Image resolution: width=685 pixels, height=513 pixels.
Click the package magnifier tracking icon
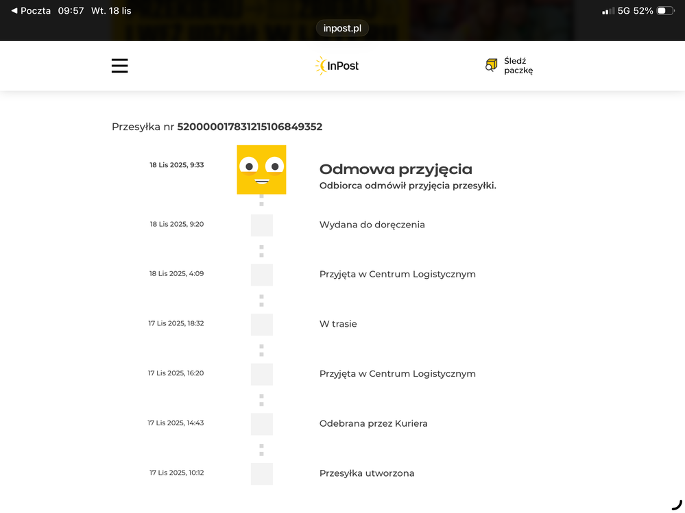pos(491,66)
